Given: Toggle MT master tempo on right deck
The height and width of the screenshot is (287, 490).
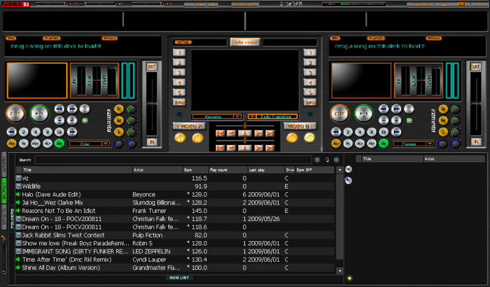Looking at the screenshot, I should pos(476,67).
